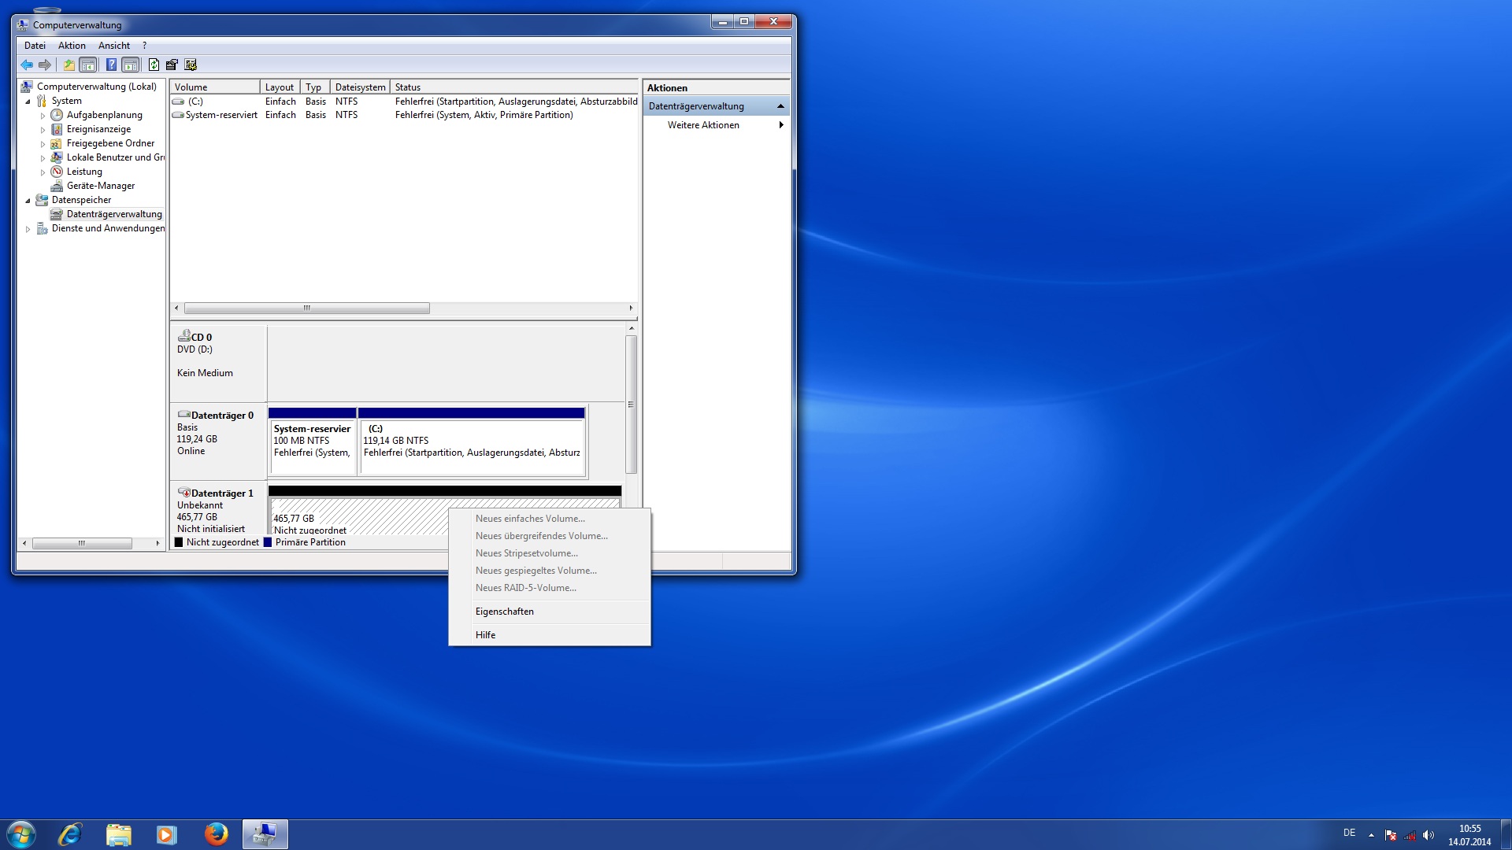Click the blue Help question mark icon

click(111, 65)
